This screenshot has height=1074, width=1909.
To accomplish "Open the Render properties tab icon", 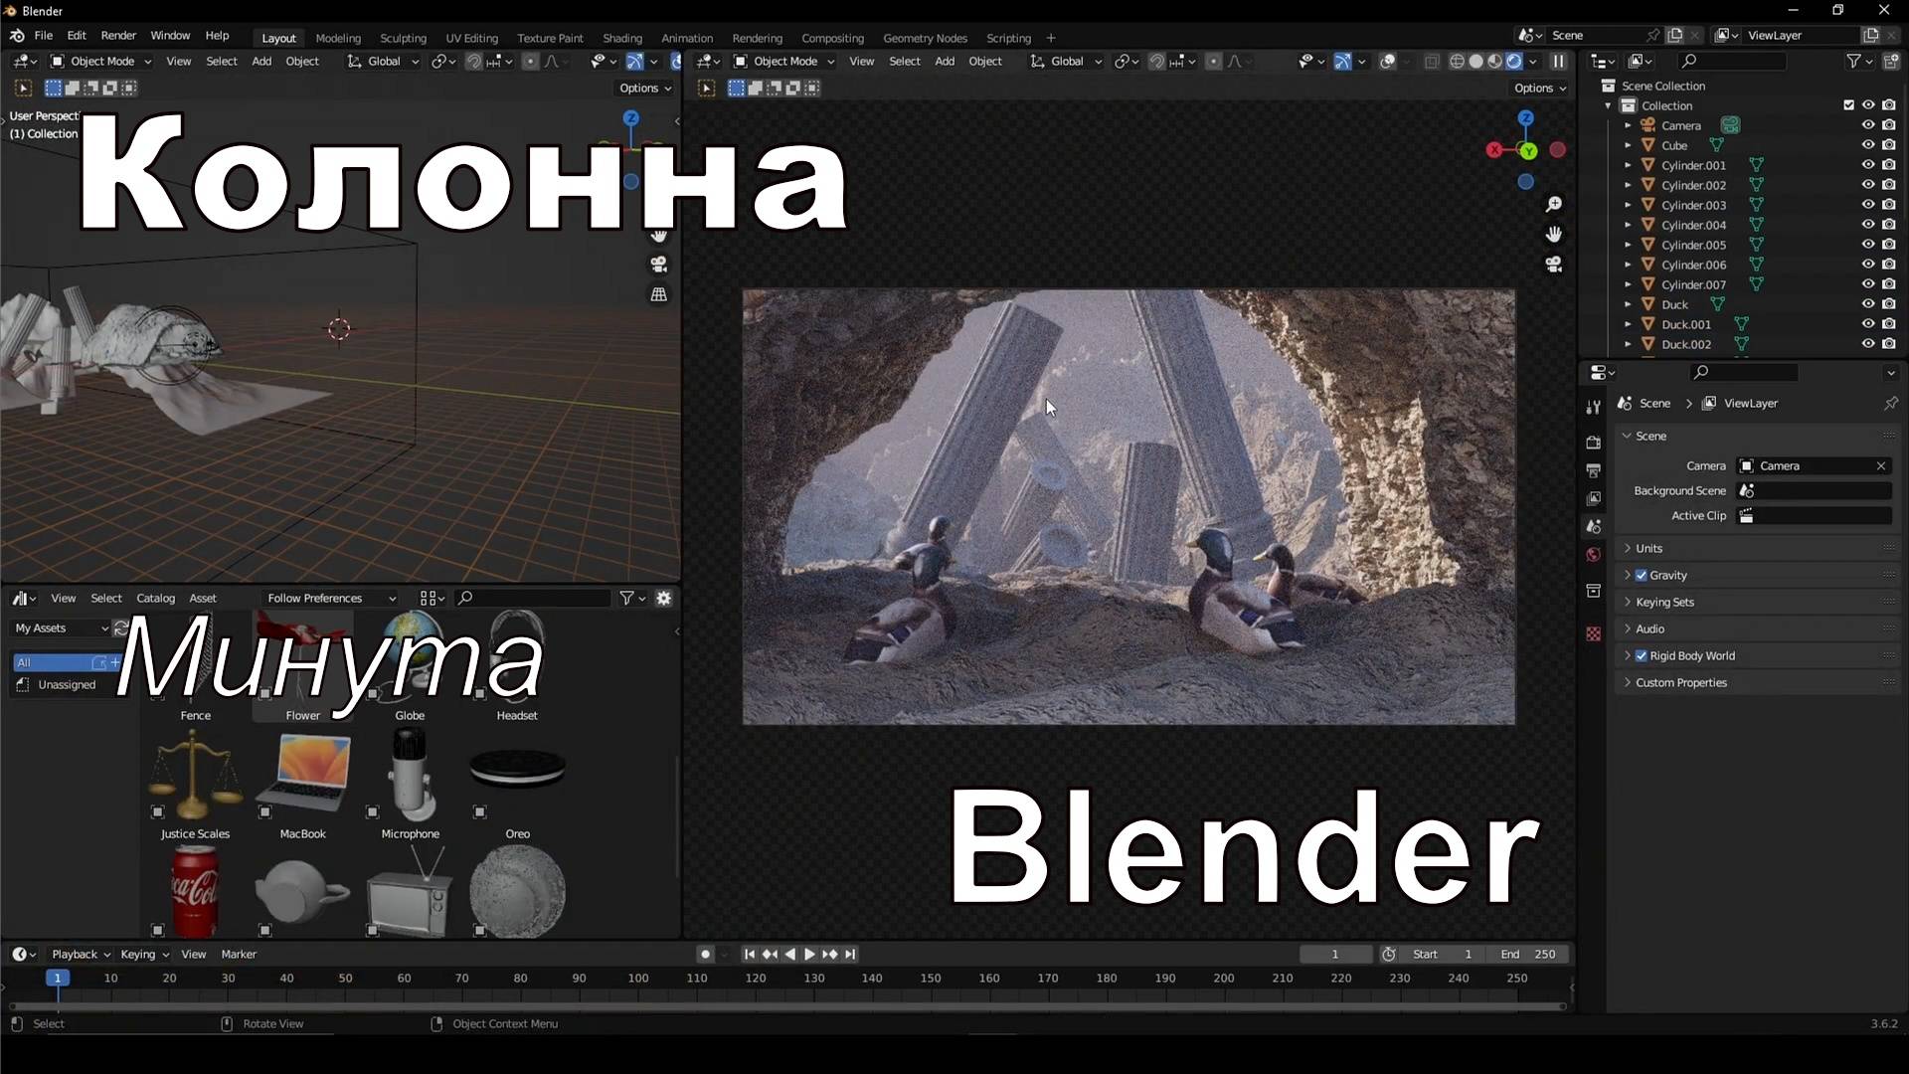I will [1594, 442].
